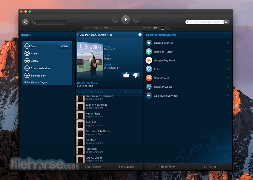Click the Nineteen track thumbnail
Viewport: 253px width, 180px height.
[80, 142]
